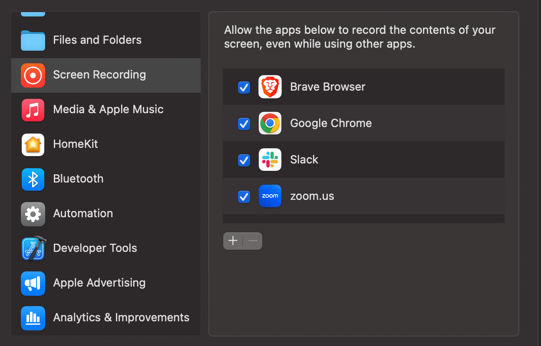Click the Google Chrome app icon
This screenshot has width=541, height=346.
[270, 123]
